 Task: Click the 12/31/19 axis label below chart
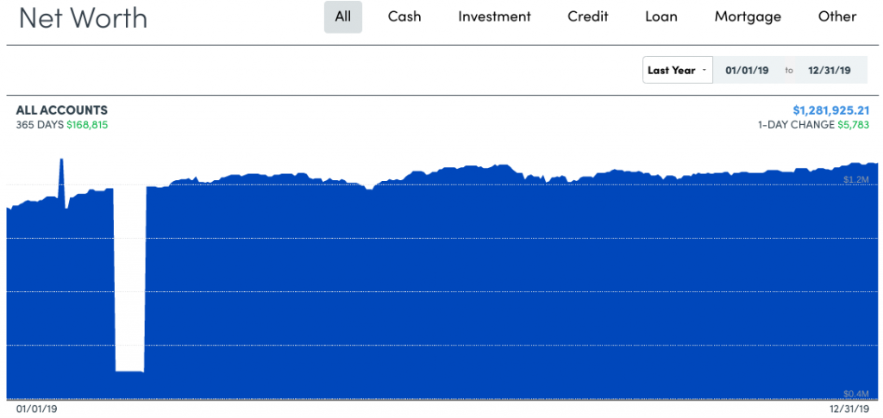point(849,409)
